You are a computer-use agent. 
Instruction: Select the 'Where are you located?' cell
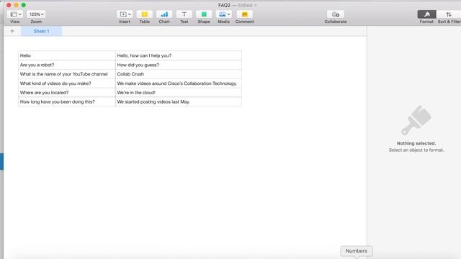(x=67, y=93)
